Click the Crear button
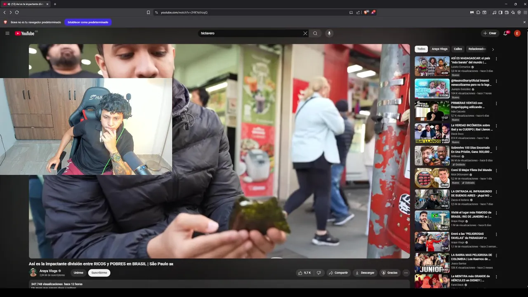 490,33
